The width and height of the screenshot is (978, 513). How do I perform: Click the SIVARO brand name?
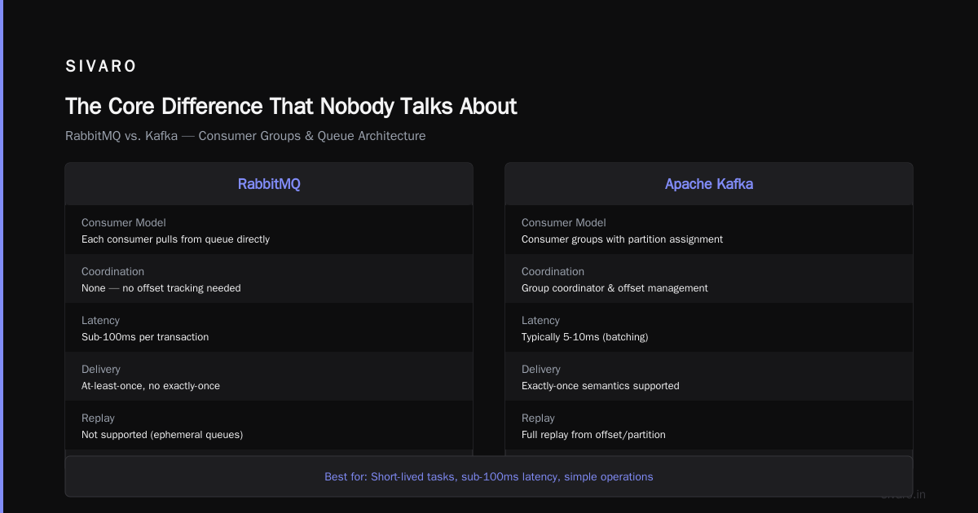pyautogui.click(x=101, y=67)
